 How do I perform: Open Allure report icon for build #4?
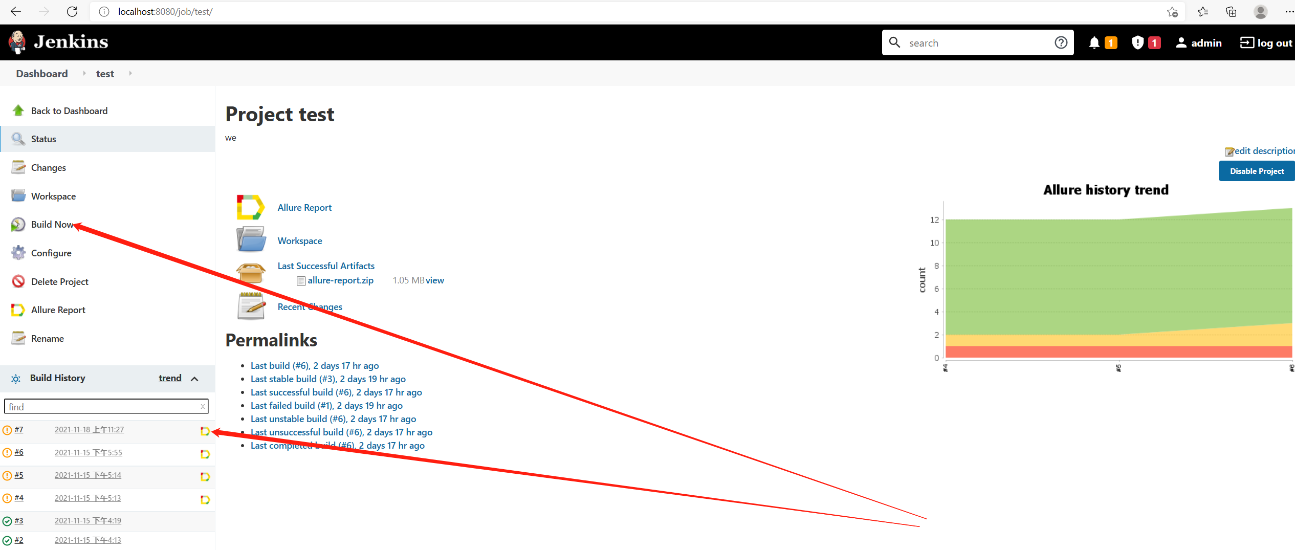(x=205, y=499)
